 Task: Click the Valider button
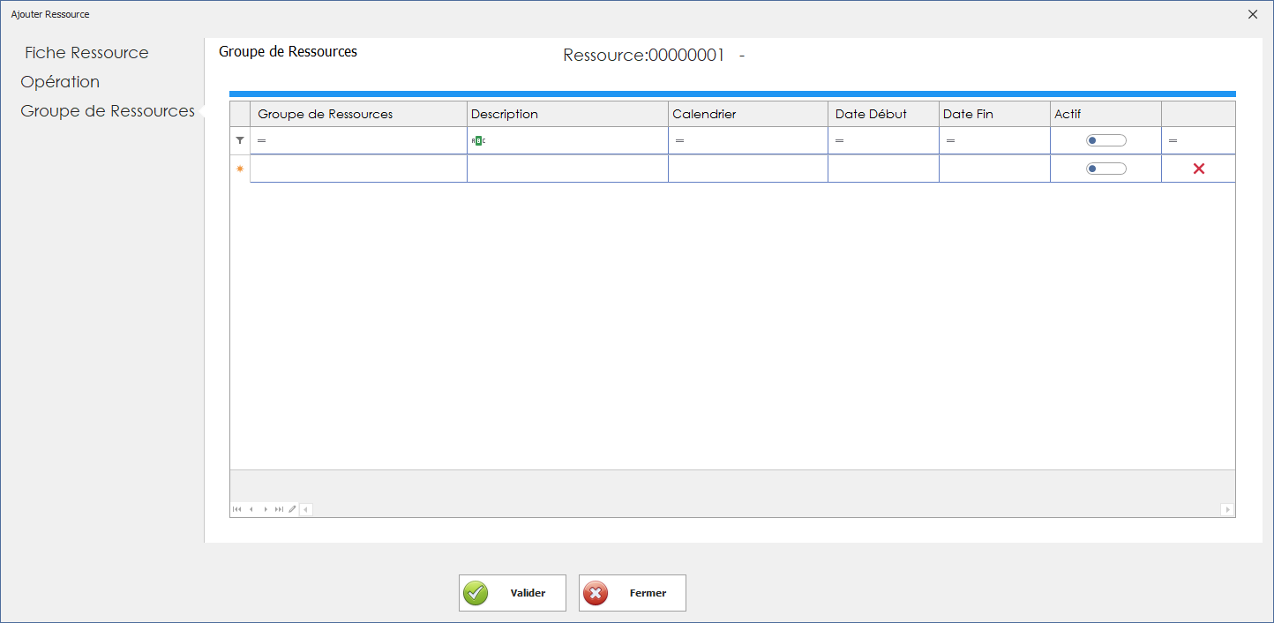point(513,592)
